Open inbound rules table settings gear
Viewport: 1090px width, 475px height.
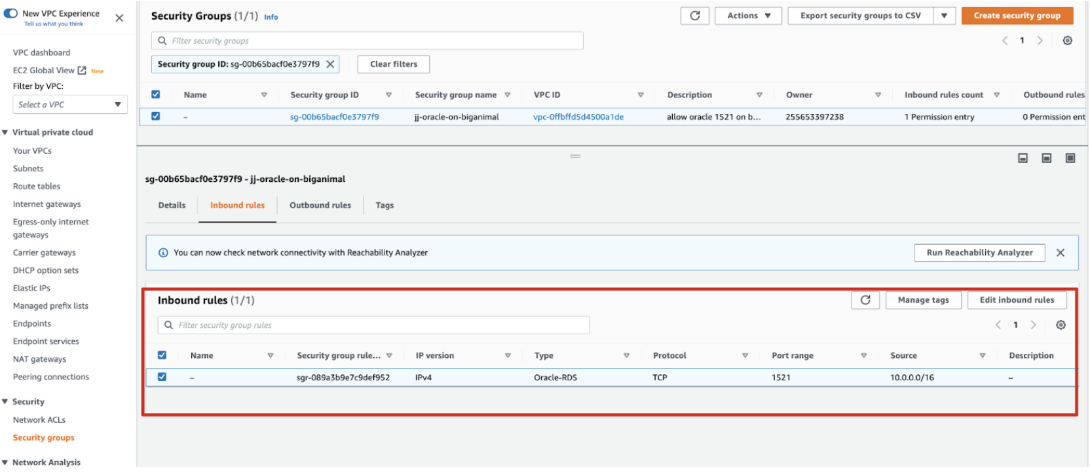[1061, 325]
